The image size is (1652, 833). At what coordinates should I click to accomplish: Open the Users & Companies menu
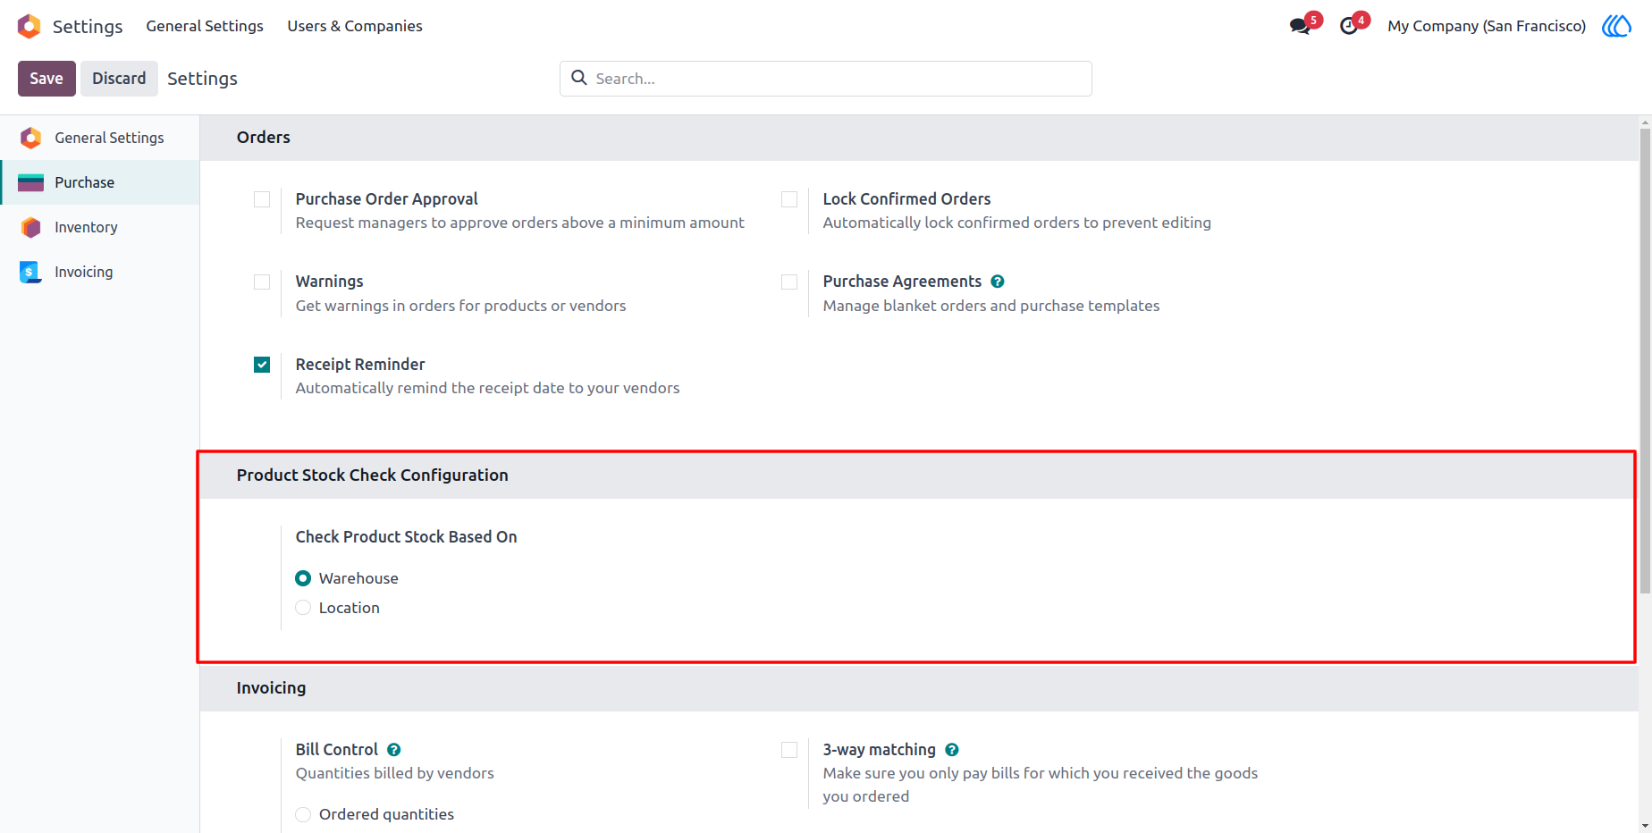point(355,26)
